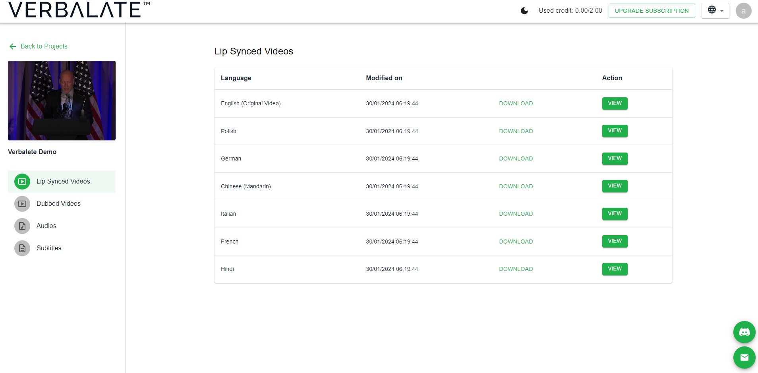
Task: View the Chinese (Mandarin) video
Action: tap(615, 186)
